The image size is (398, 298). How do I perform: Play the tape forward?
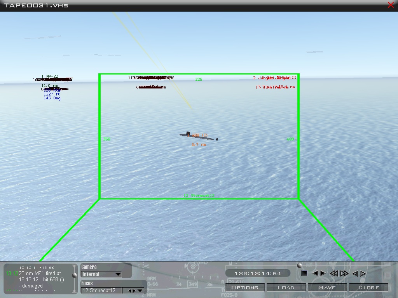point(323,273)
